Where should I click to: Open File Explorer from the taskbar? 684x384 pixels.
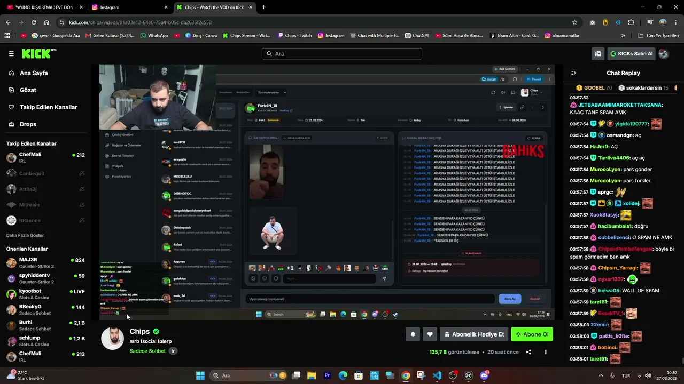(x=312, y=375)
